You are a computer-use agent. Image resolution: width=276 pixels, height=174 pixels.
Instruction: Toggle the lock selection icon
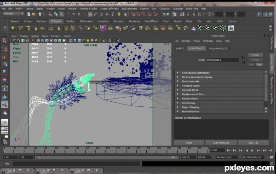[119, 14]
